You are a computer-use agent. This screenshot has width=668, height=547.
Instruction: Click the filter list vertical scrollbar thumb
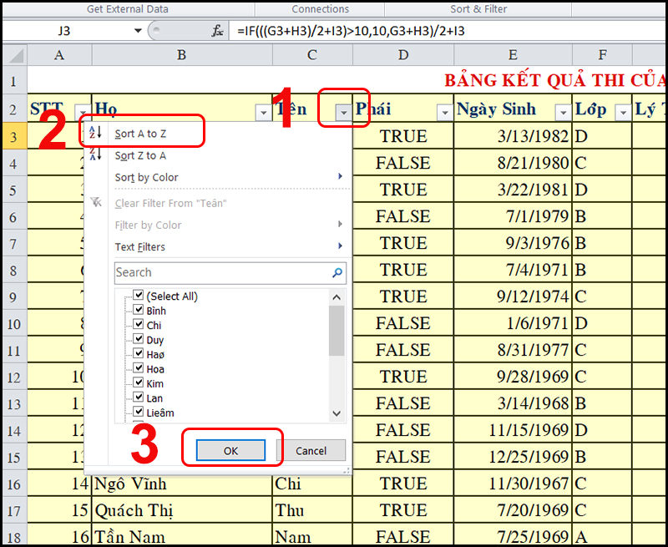coord(337,330)
